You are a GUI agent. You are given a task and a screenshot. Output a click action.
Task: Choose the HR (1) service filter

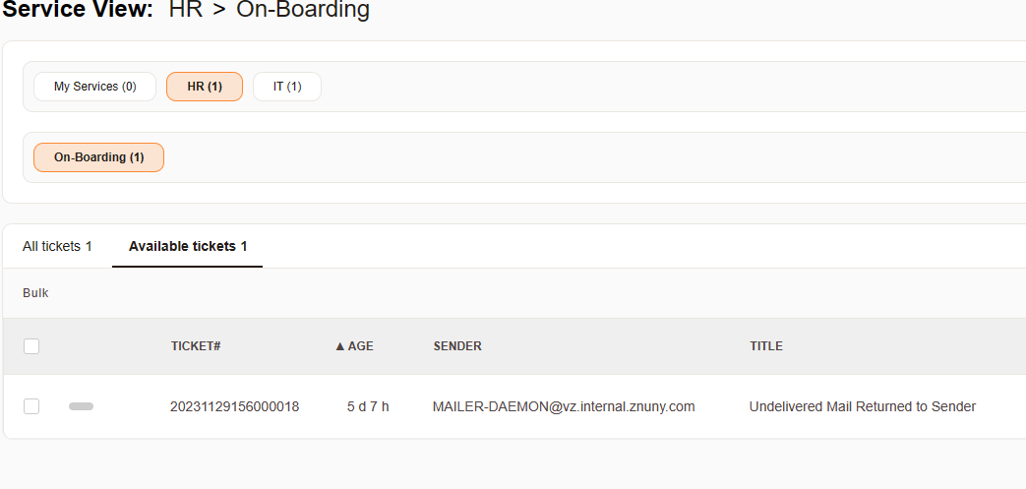coord(205,87)
